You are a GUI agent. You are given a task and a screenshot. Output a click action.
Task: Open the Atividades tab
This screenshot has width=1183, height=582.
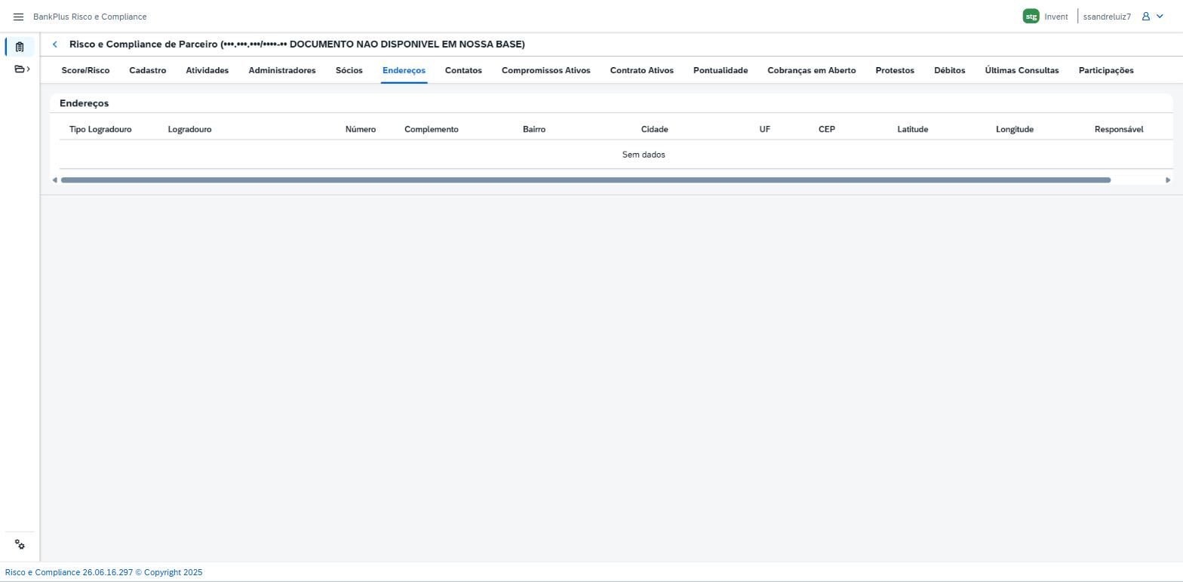[x=207, y=70]
